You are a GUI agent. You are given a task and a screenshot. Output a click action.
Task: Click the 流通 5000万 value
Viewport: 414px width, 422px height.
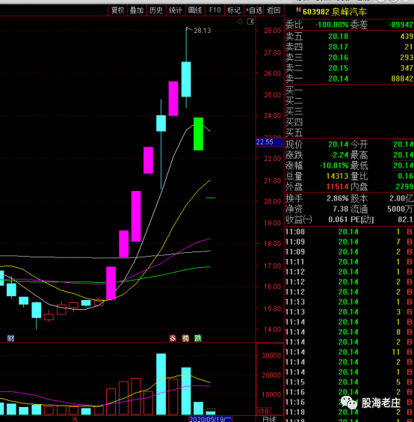401,209
